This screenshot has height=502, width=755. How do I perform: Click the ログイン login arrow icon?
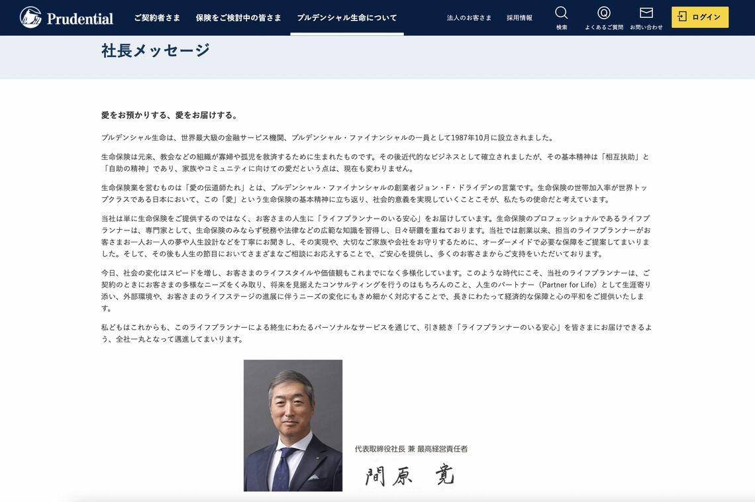pos(683,17)
